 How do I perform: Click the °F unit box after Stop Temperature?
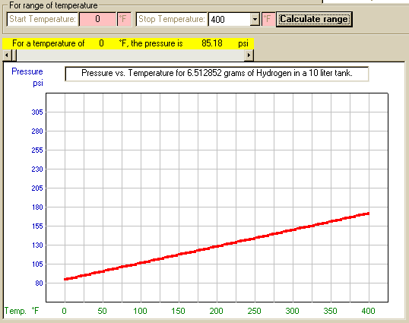pos(268,19)
